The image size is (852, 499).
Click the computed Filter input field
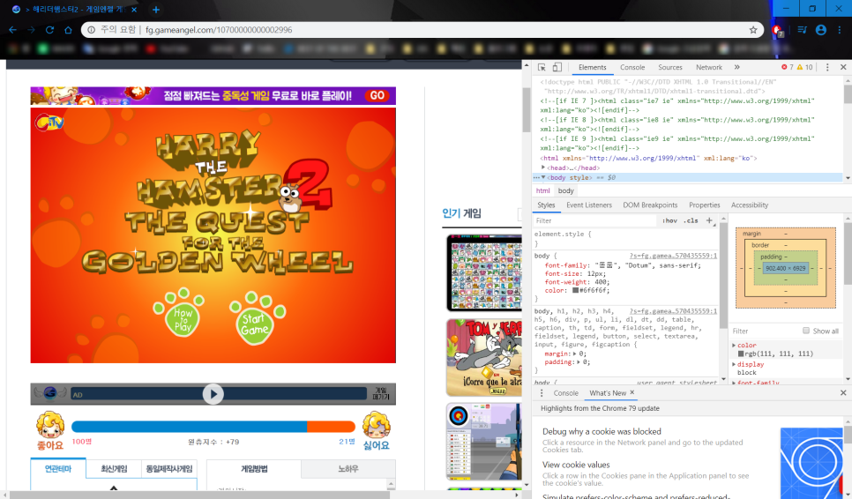point(765,331)
